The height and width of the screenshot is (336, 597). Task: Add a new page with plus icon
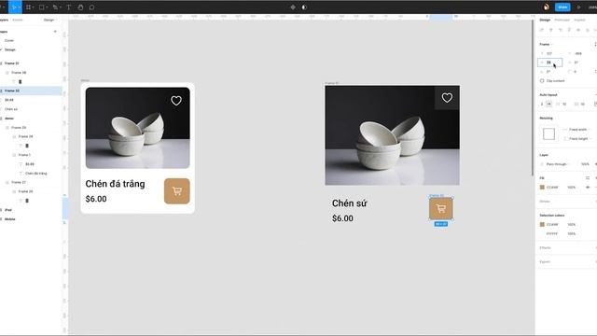(x=55, y=32)
